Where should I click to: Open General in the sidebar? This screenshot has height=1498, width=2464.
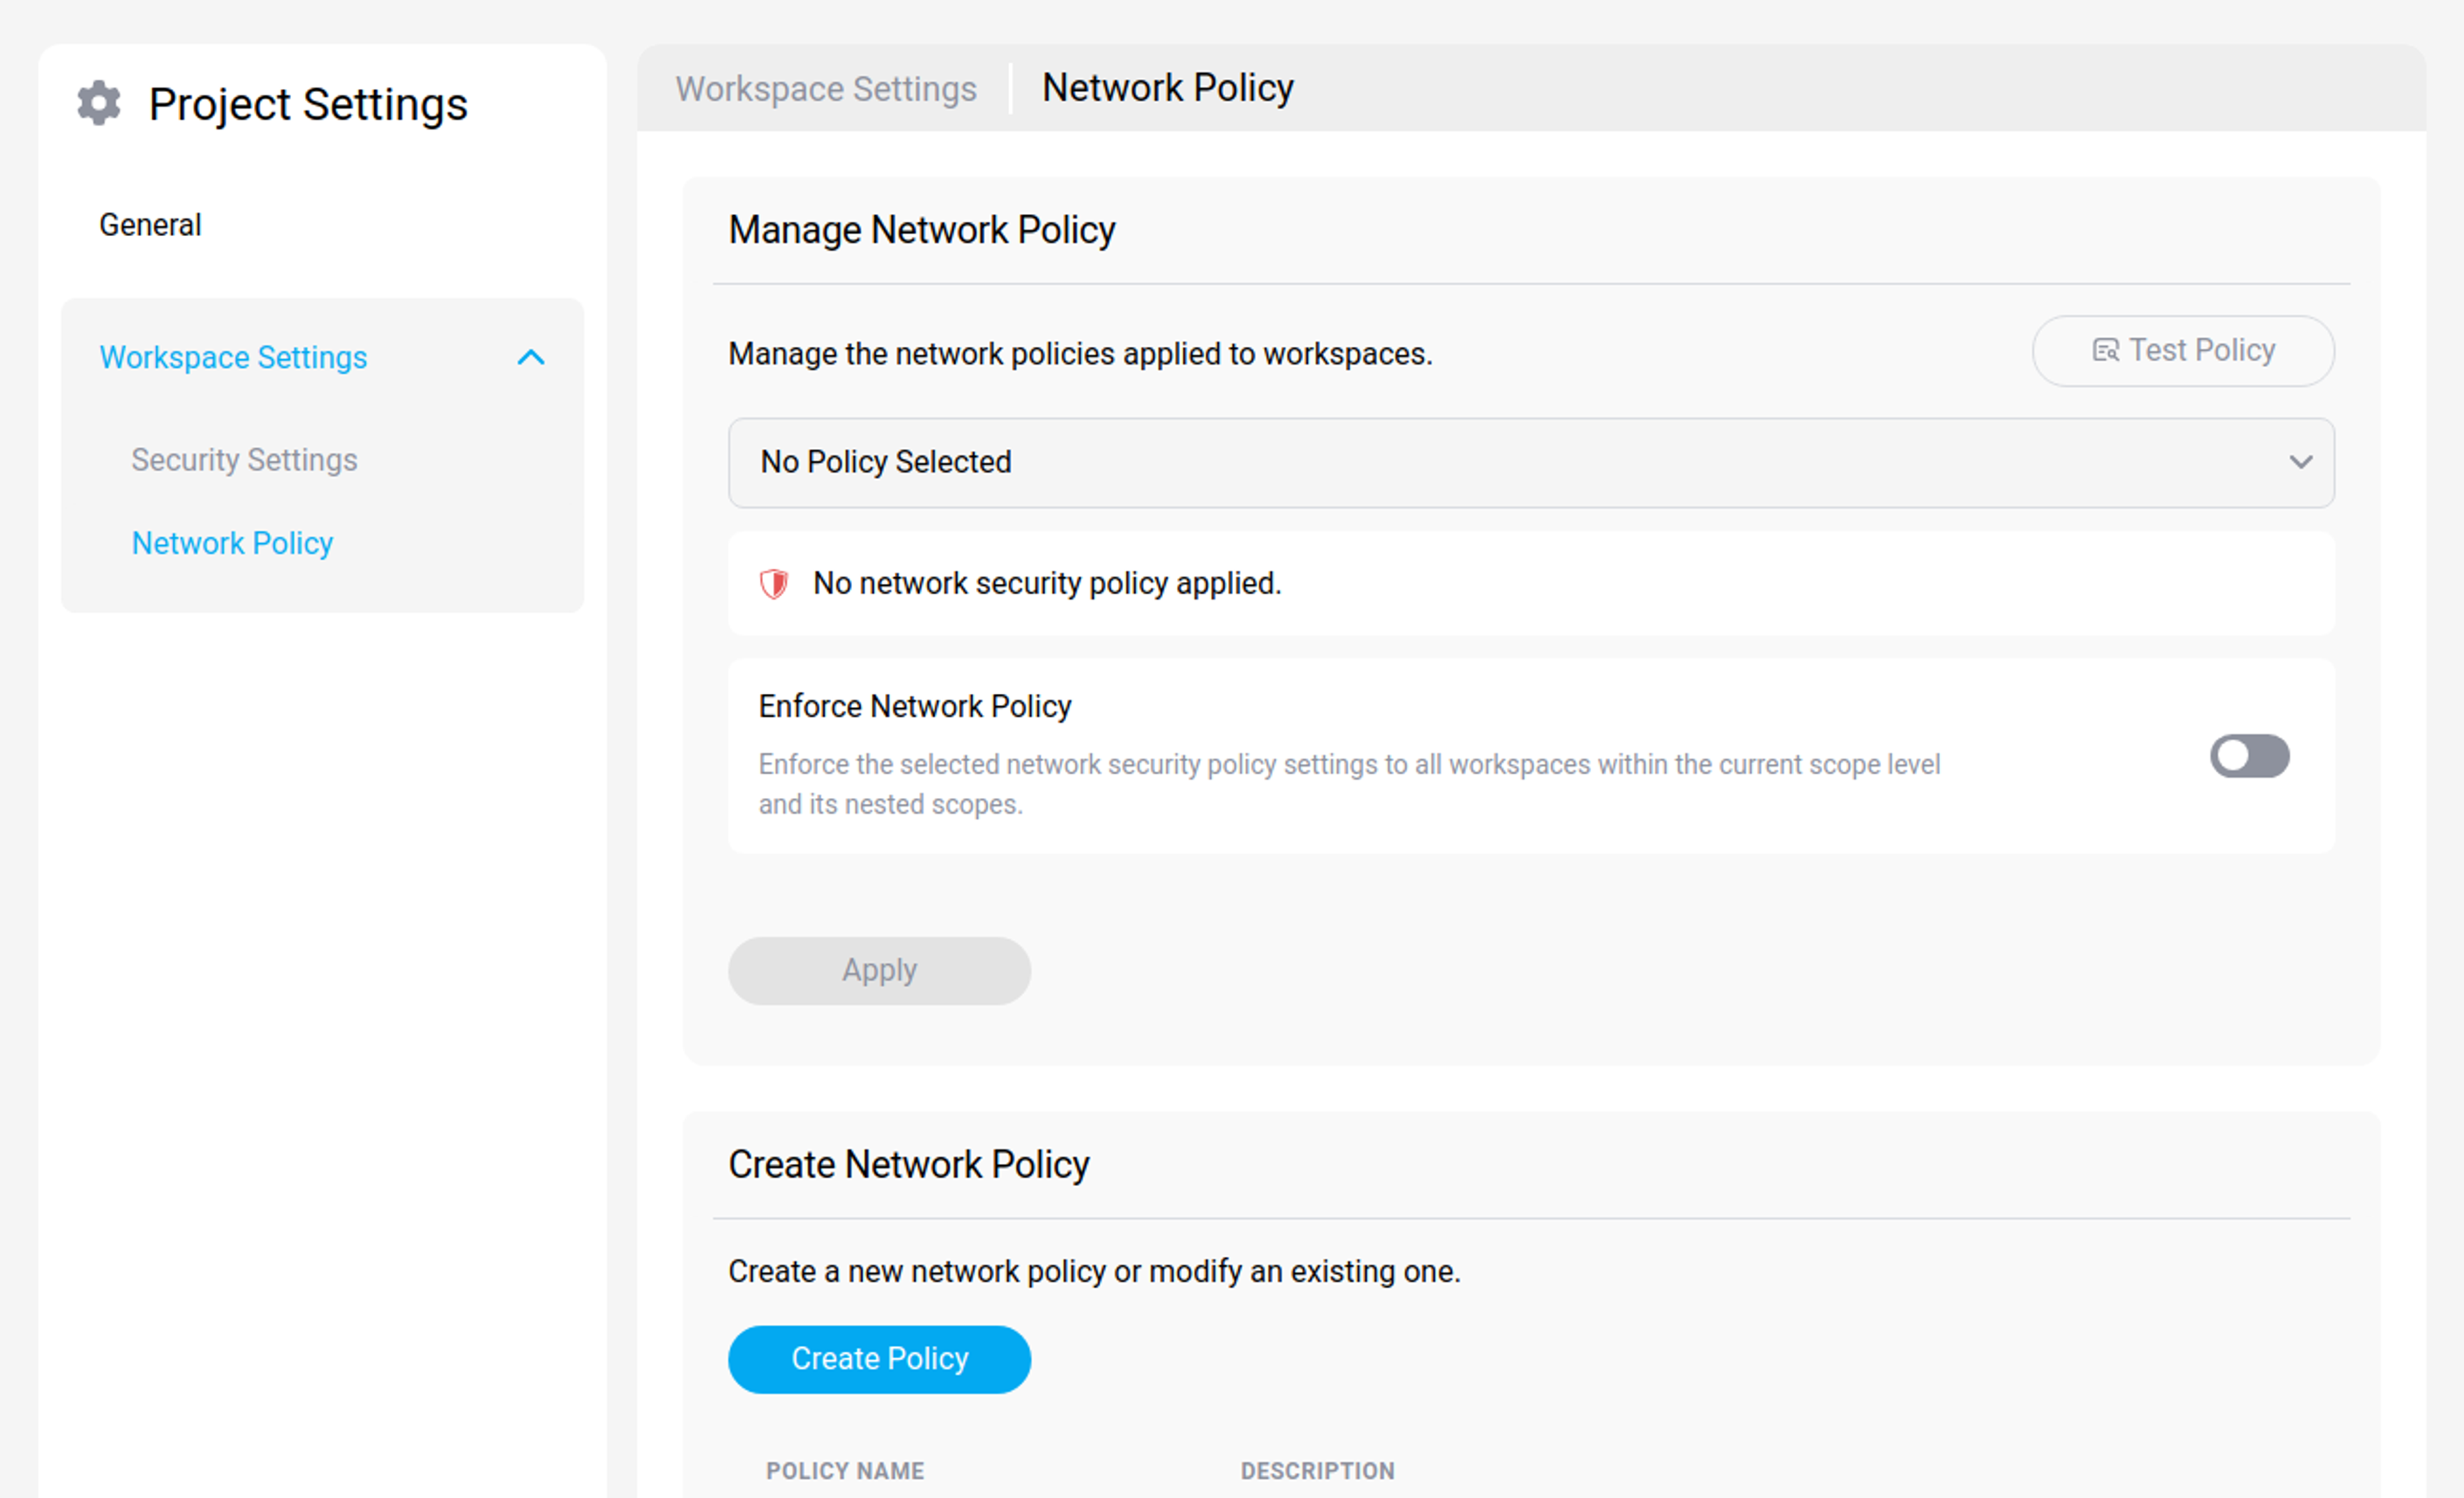point(150,224)
